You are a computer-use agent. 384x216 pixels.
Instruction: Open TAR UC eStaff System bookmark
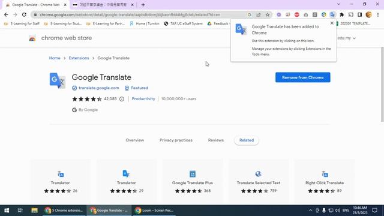(x=184, y=23)
